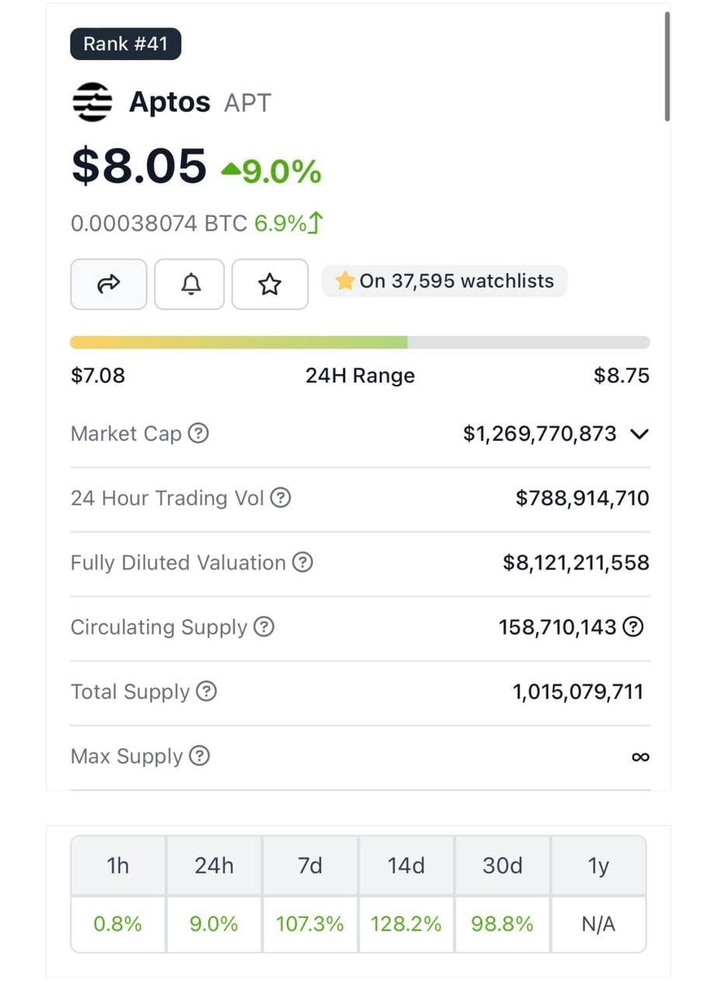Click the yellow star in watchlist badge

point(344,281)
